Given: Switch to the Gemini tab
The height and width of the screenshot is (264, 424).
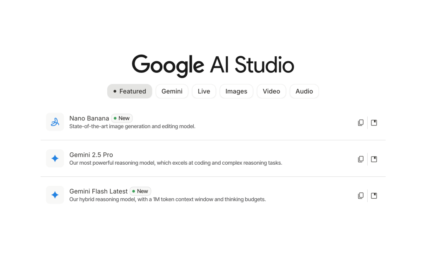Looking at the screenshot, I should [x=172, y=91].
